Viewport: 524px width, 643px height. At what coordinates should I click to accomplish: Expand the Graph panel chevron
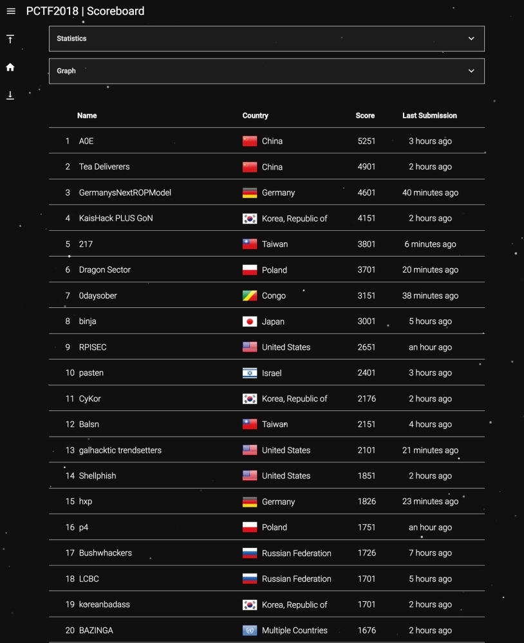[471, 71]
